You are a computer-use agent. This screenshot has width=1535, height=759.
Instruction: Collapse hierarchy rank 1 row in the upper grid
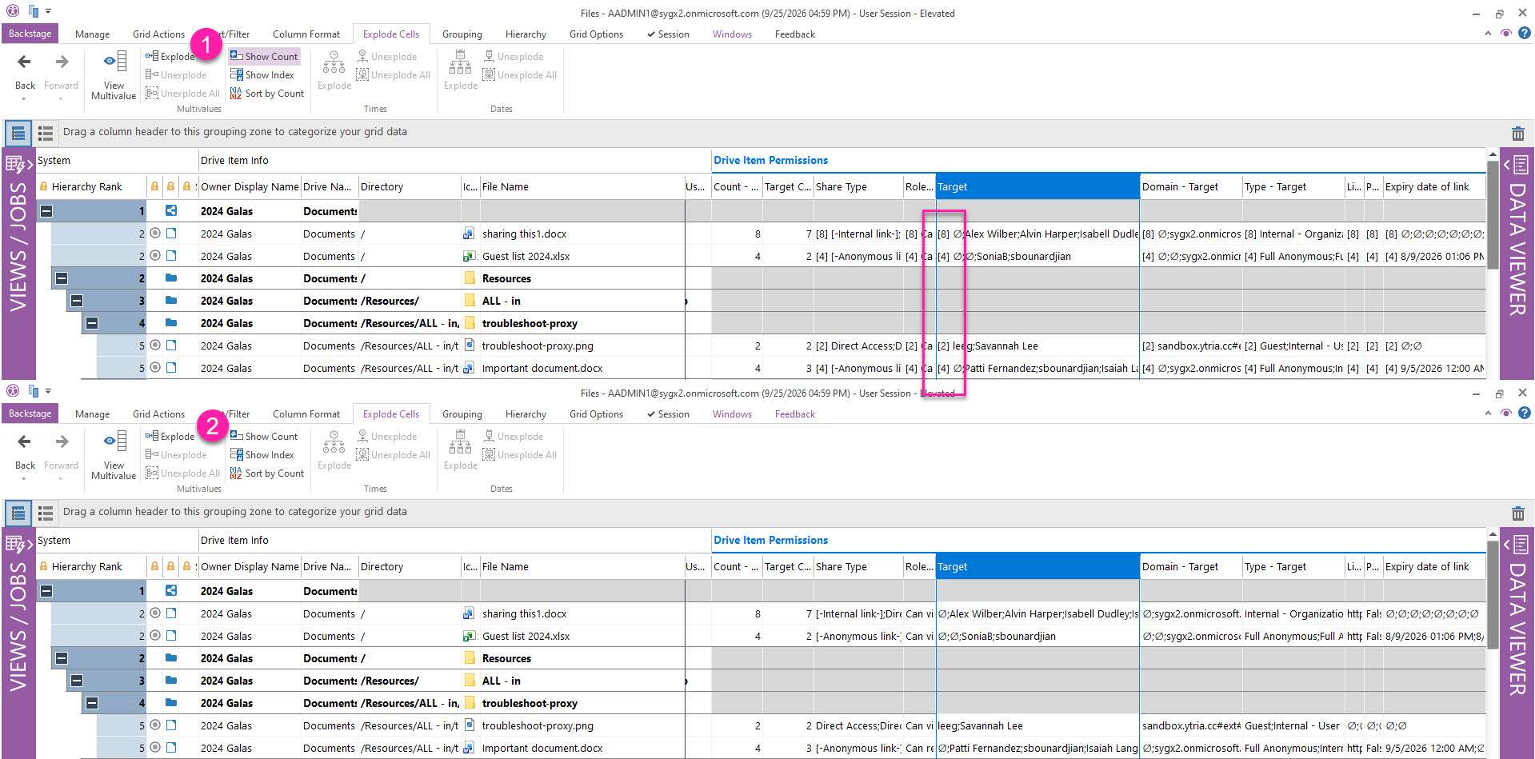[x=46, y=211]
